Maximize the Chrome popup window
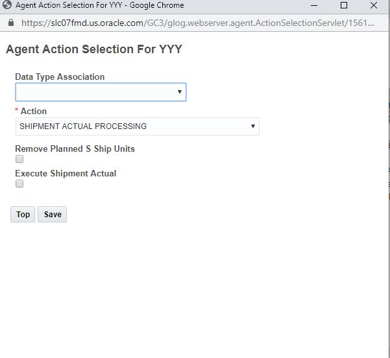Viewport: 390px width, 358px height. coord(344,6)
